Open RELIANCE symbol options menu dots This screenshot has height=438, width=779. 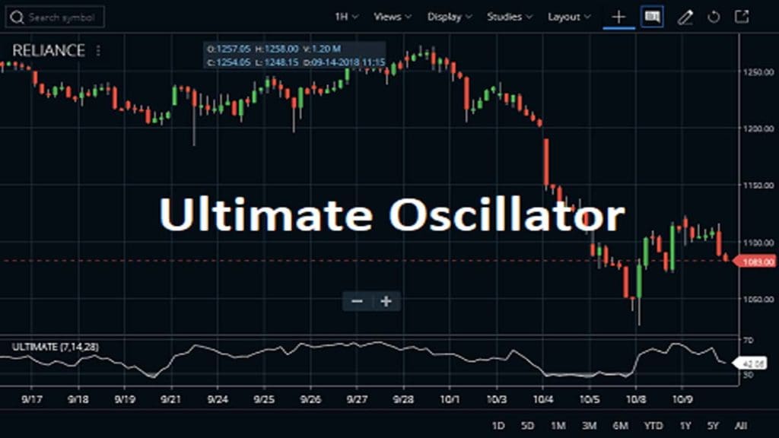click(98, 50)
